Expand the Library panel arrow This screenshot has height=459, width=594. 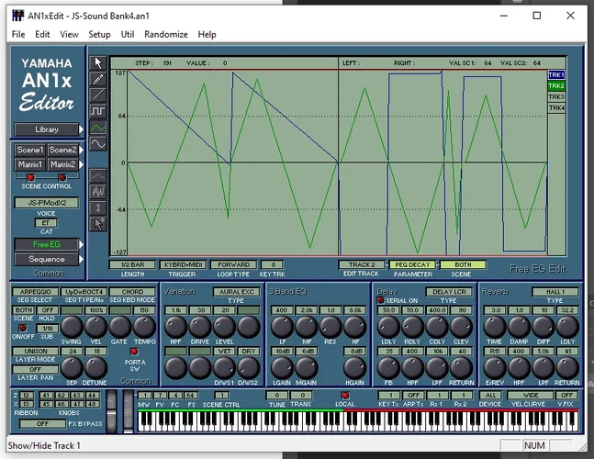click(x=81, y=129)
